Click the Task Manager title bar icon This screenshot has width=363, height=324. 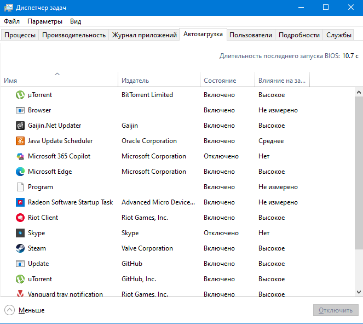(9, 8)
